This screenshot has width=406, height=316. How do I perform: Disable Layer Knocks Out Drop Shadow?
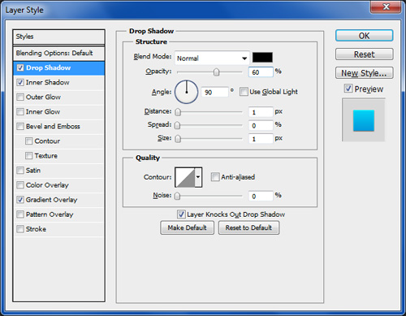[181, 214]
